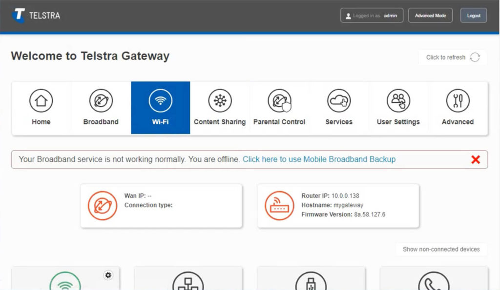
Task: Click the Logout button
Action: [473, 15]
